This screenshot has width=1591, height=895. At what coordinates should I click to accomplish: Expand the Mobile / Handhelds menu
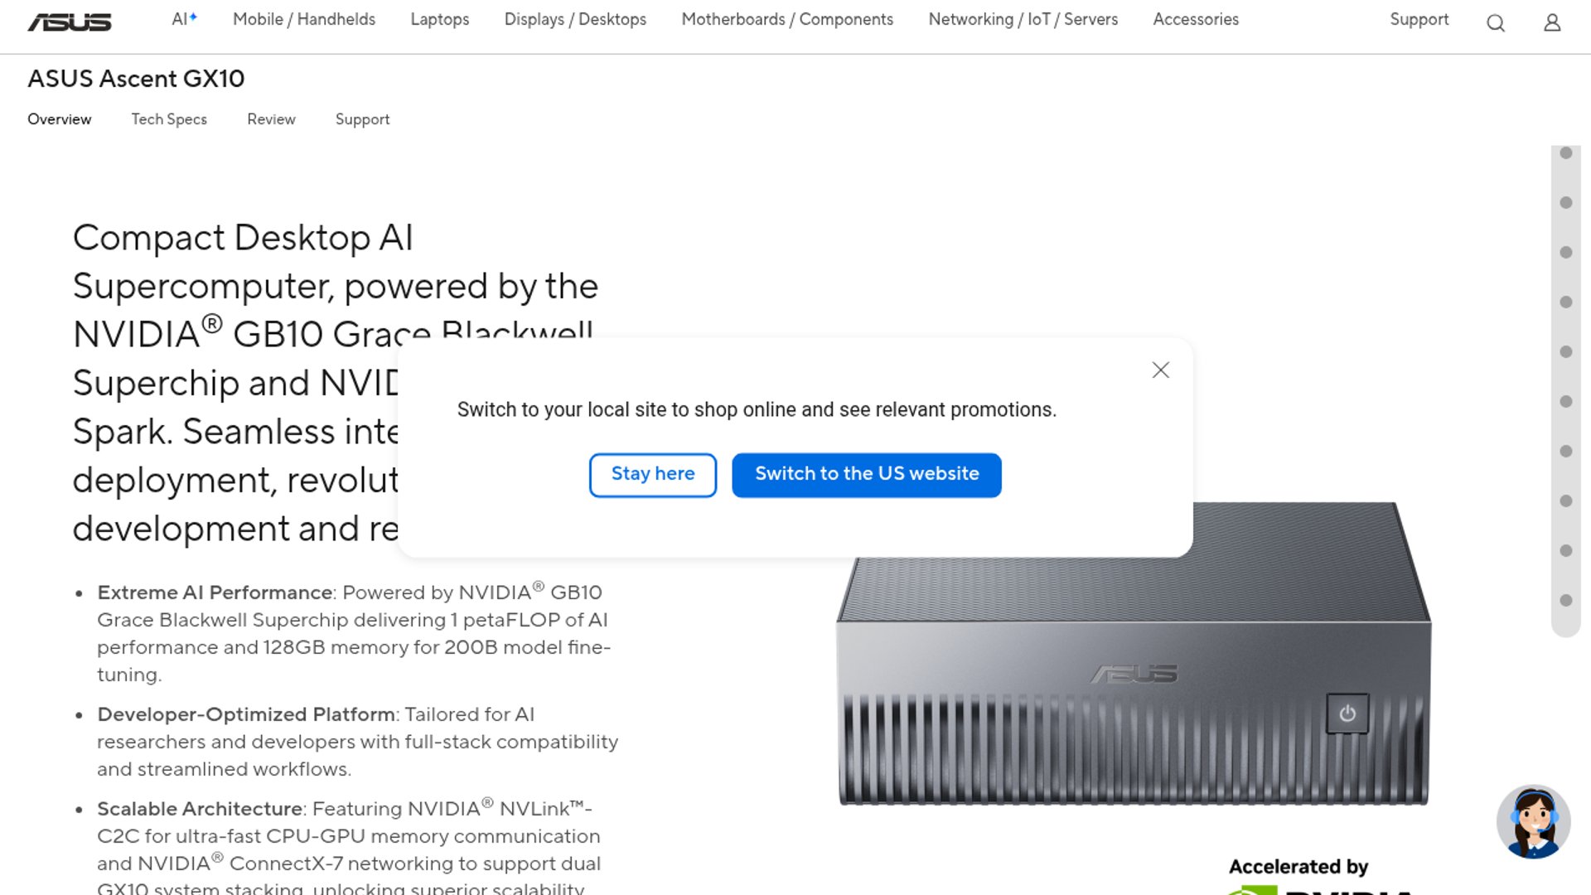tap(303, 19)
